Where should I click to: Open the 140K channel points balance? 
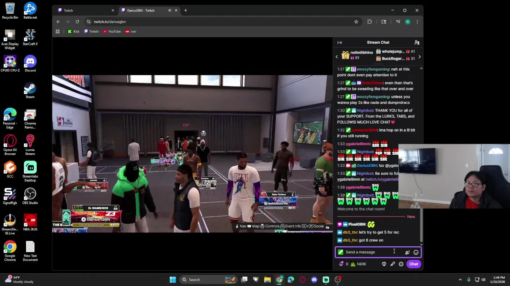(358, 264)
